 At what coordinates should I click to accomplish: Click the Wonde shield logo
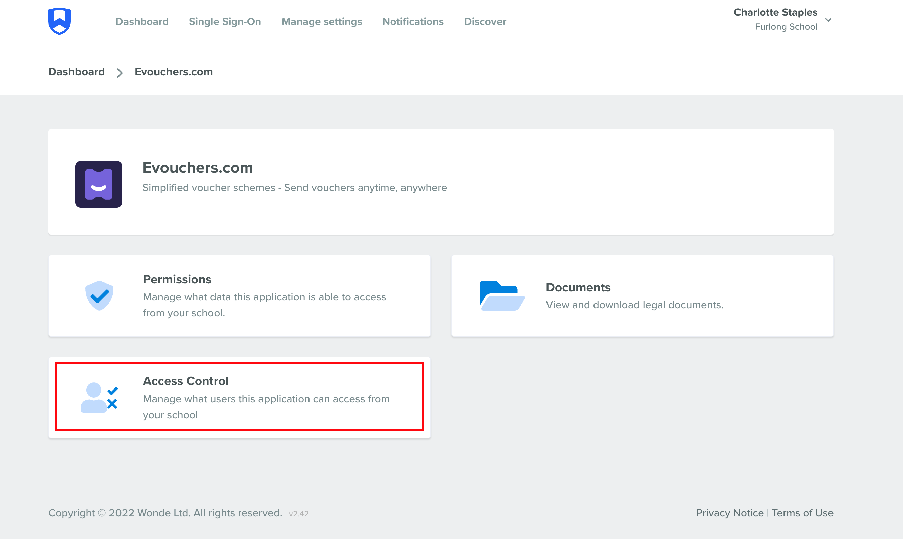60,21
